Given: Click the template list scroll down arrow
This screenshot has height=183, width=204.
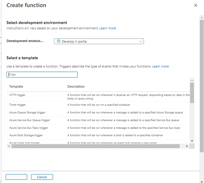Looking at the screenshot, I should click(x=192, y=141).
